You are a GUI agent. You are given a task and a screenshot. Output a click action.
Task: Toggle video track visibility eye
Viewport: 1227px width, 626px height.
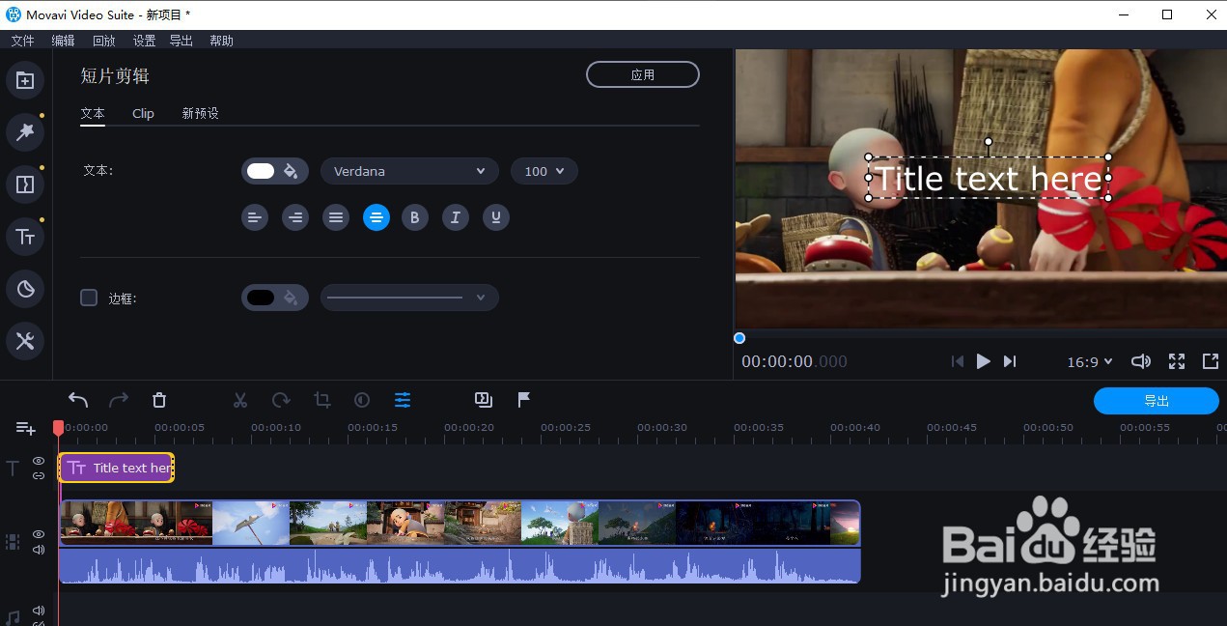[39, 534]
